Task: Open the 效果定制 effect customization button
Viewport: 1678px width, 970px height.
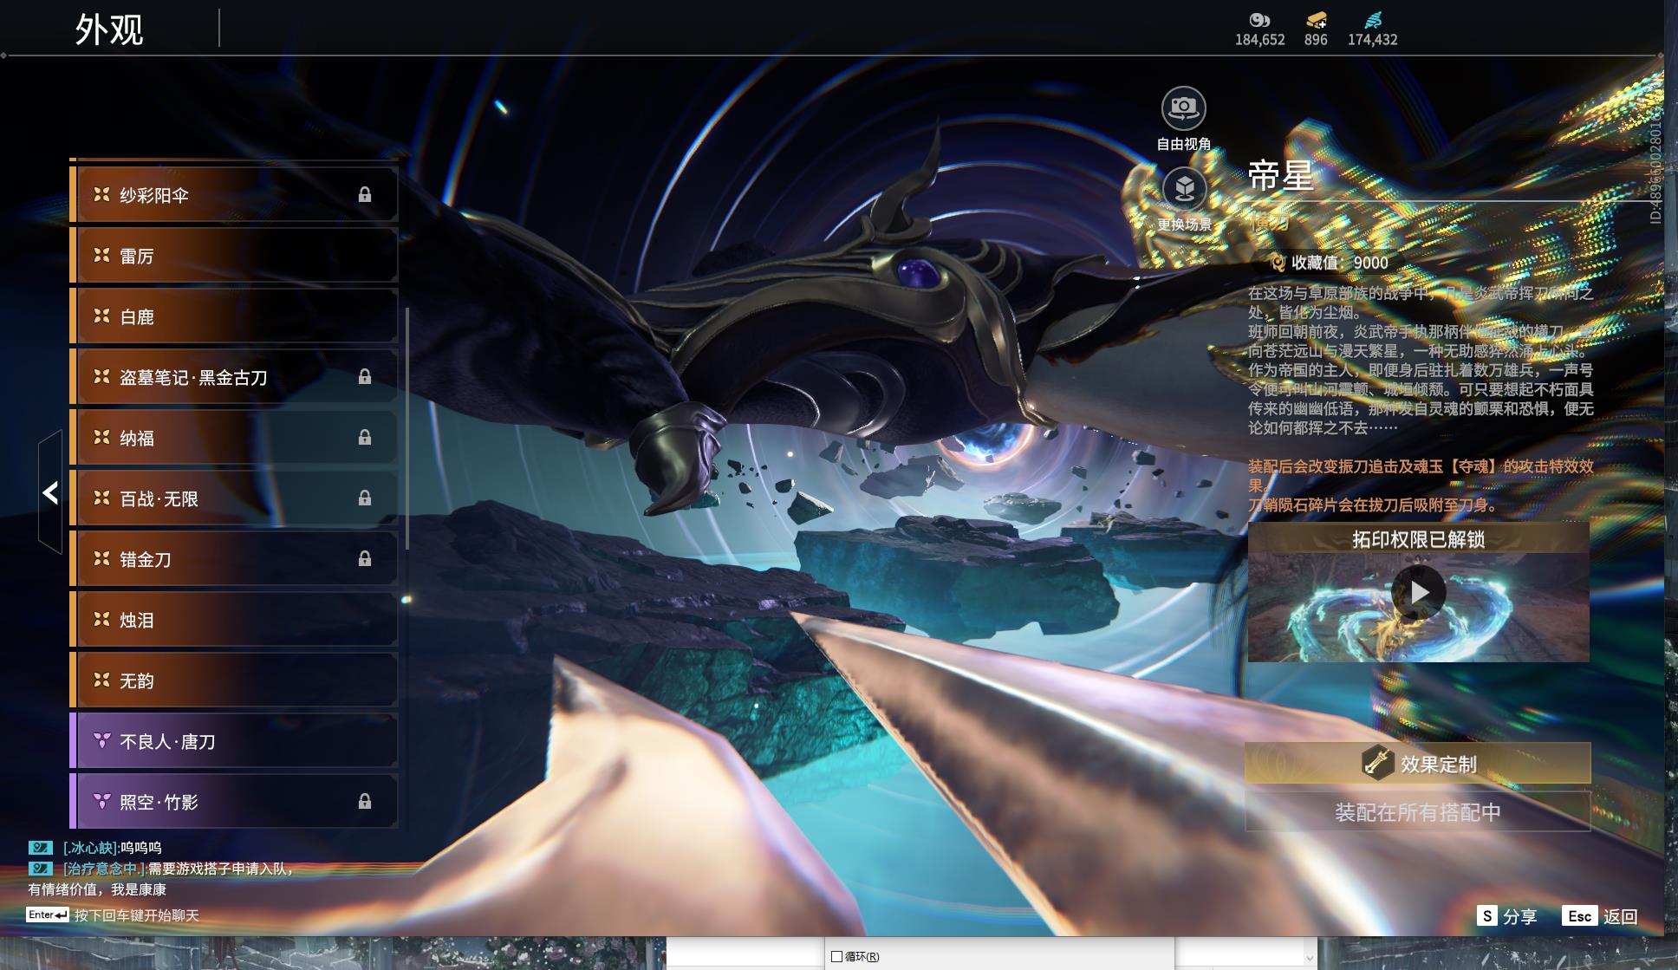Action: coord(1418,763)
